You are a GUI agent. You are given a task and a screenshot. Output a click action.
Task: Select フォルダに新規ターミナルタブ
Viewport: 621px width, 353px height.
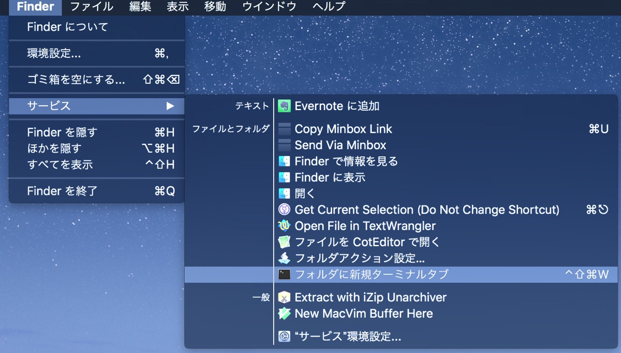[401, 274]
